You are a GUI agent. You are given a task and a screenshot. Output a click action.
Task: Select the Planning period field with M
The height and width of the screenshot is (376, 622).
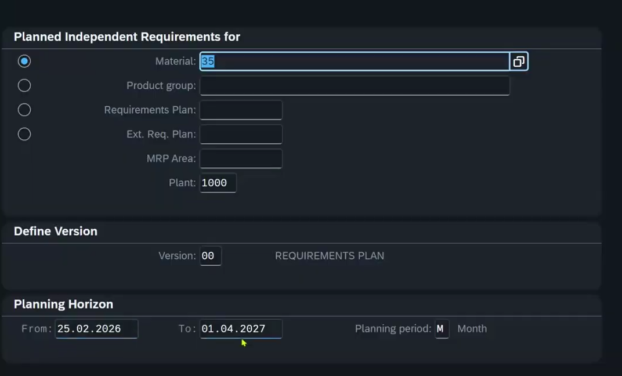point(442,329)
